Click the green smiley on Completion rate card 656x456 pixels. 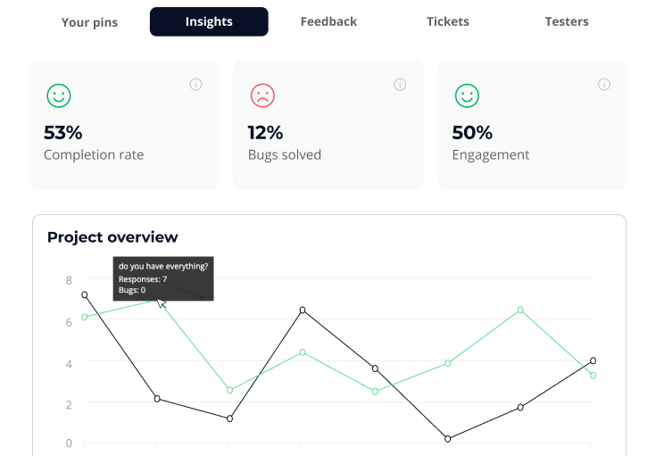(x=59, y=95)
